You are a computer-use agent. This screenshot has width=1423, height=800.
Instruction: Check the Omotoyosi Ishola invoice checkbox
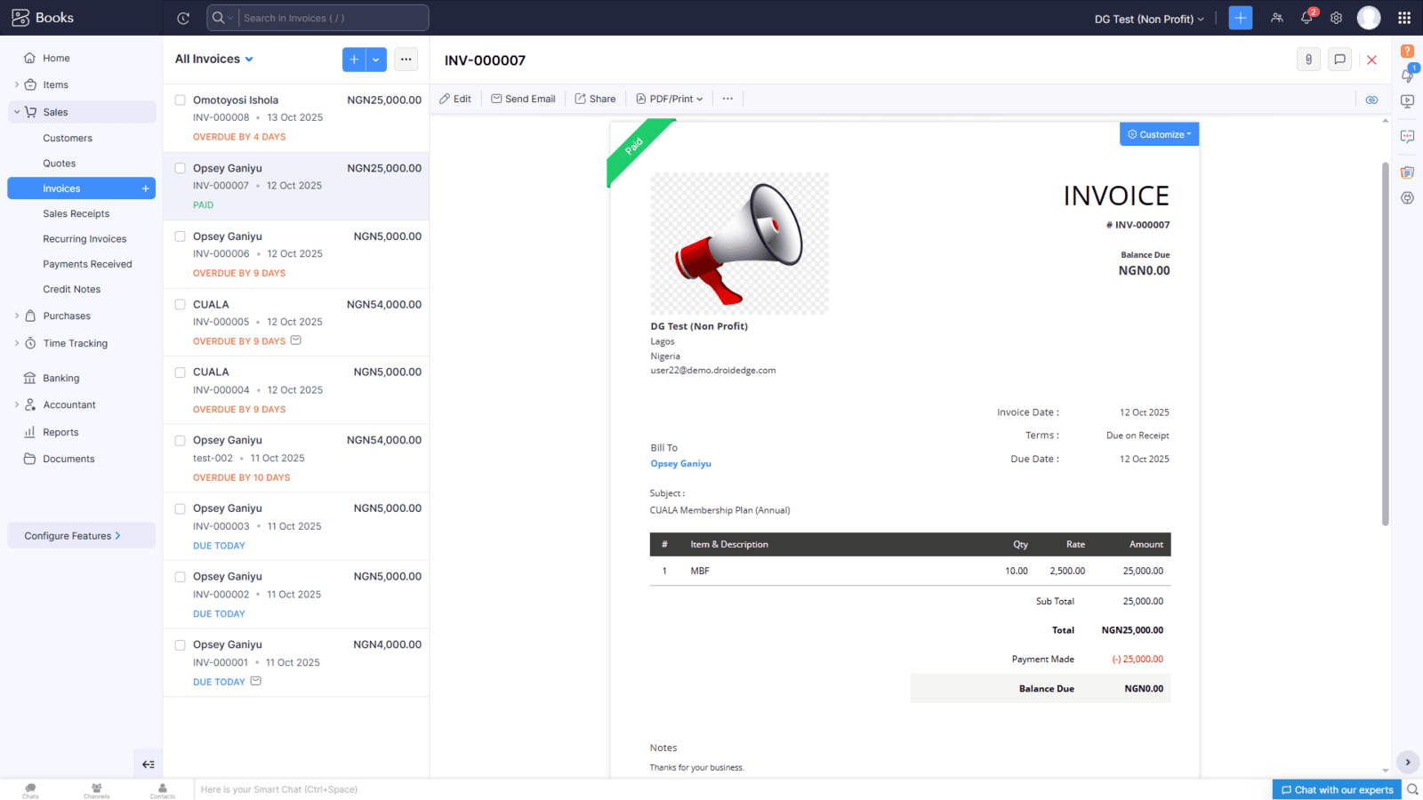point(180,100)
